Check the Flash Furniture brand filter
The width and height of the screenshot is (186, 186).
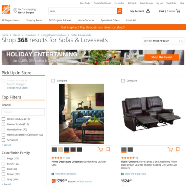click(x=3, y=119)
